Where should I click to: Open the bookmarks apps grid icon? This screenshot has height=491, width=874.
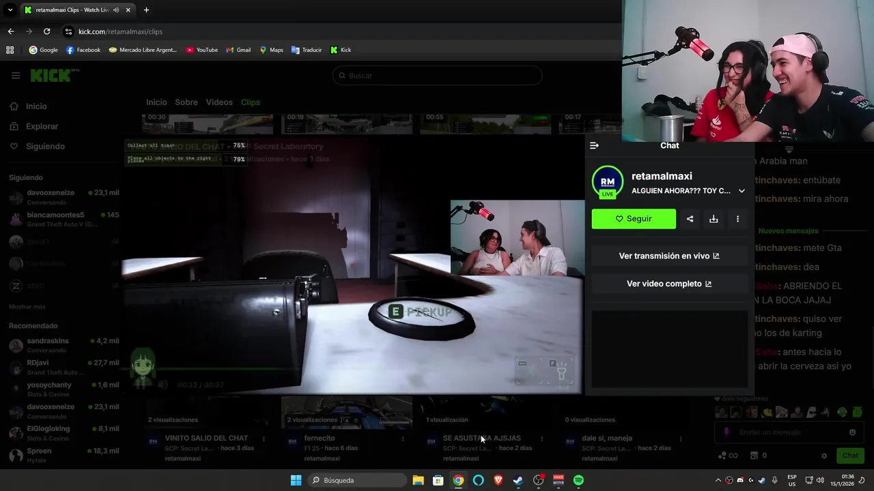[10, 50]
